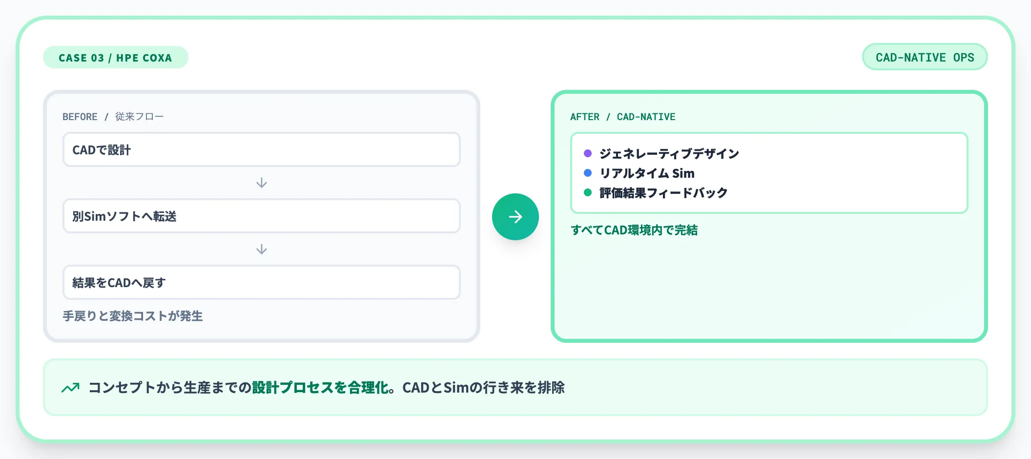Screen dimensions: 1031x459
Task: Click the highlighted 設計プロセスを合理化 text
Action: tap(321, 388)
